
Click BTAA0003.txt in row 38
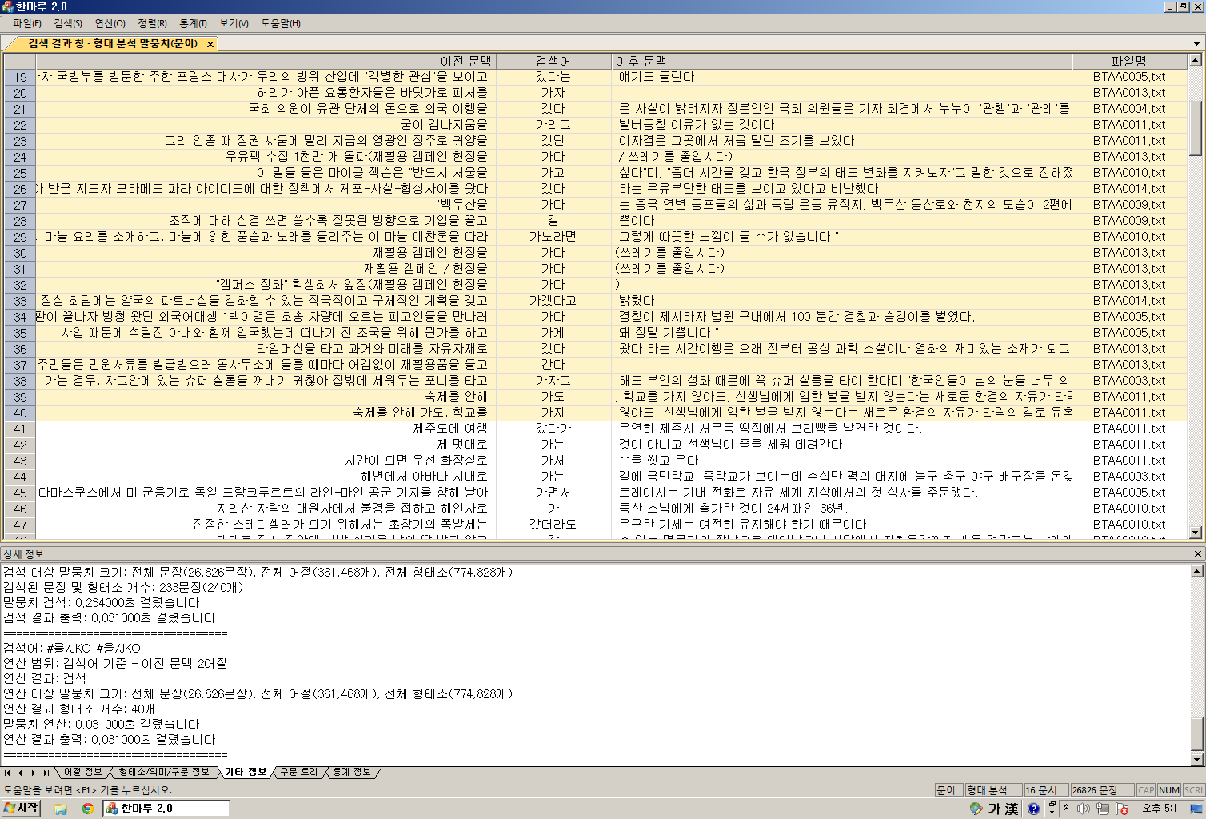[1129, 381]
